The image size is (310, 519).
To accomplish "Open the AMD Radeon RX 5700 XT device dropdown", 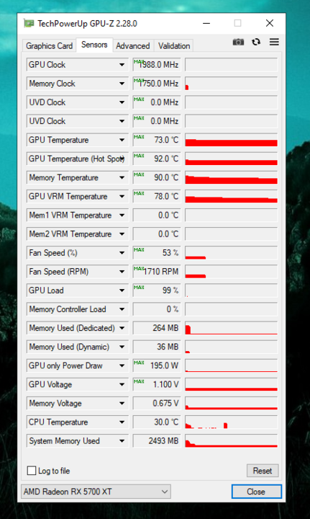I will tap(96, 492).
